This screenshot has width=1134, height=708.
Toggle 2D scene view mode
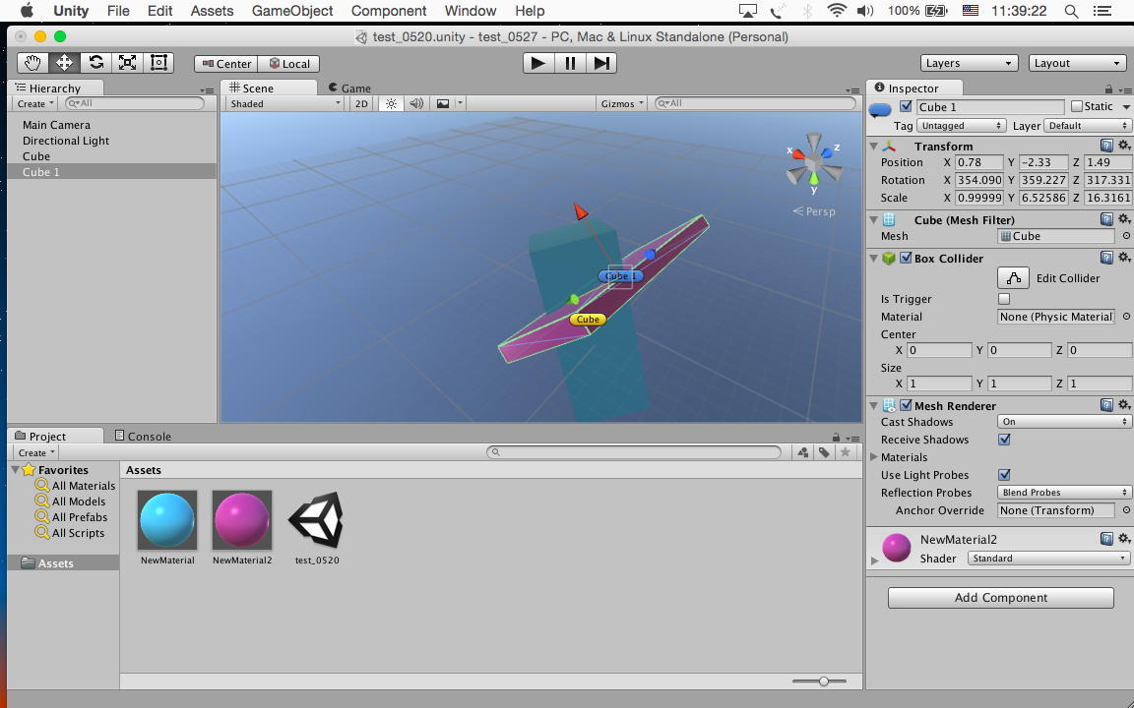tap(361, 104)
